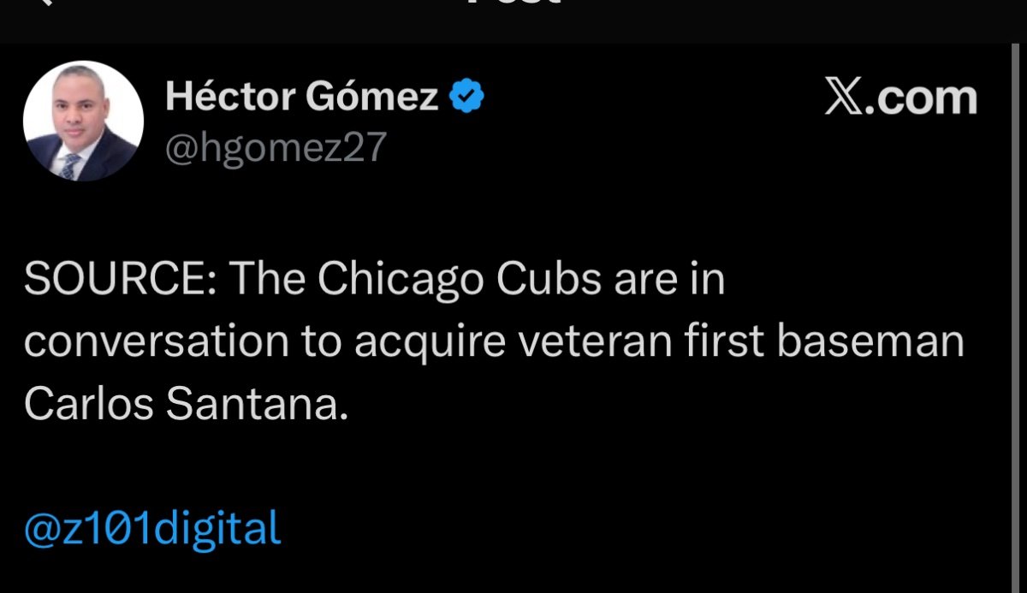Click Héctor Gómez's round profile photo
The image size is (1027, 593).
click(x=83, y=121)
